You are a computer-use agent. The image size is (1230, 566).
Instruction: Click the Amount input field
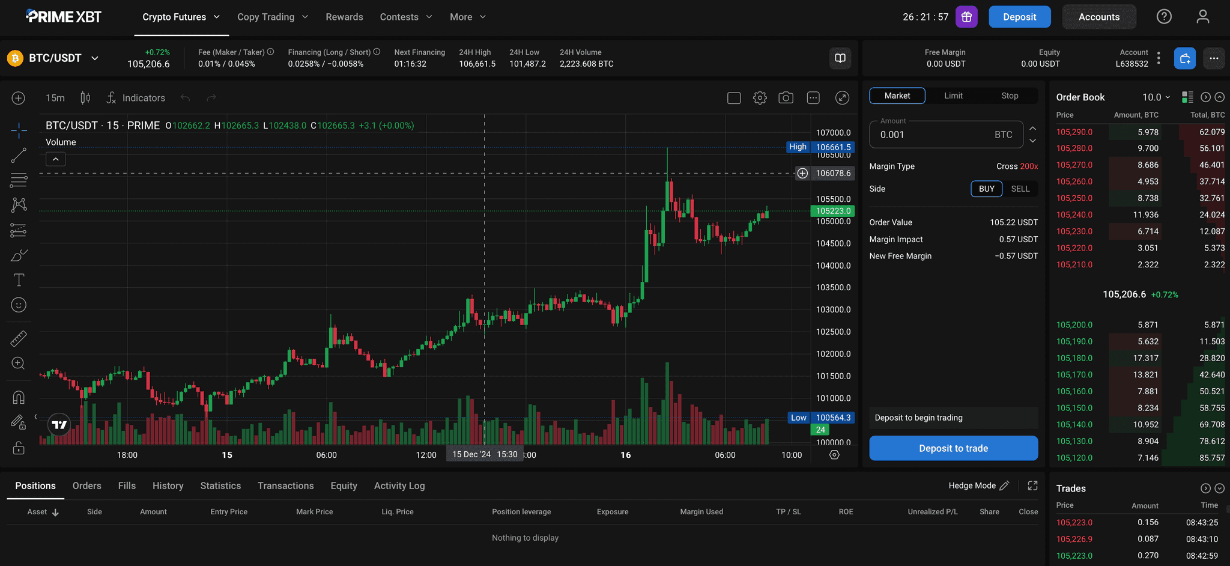pos(934,135)
